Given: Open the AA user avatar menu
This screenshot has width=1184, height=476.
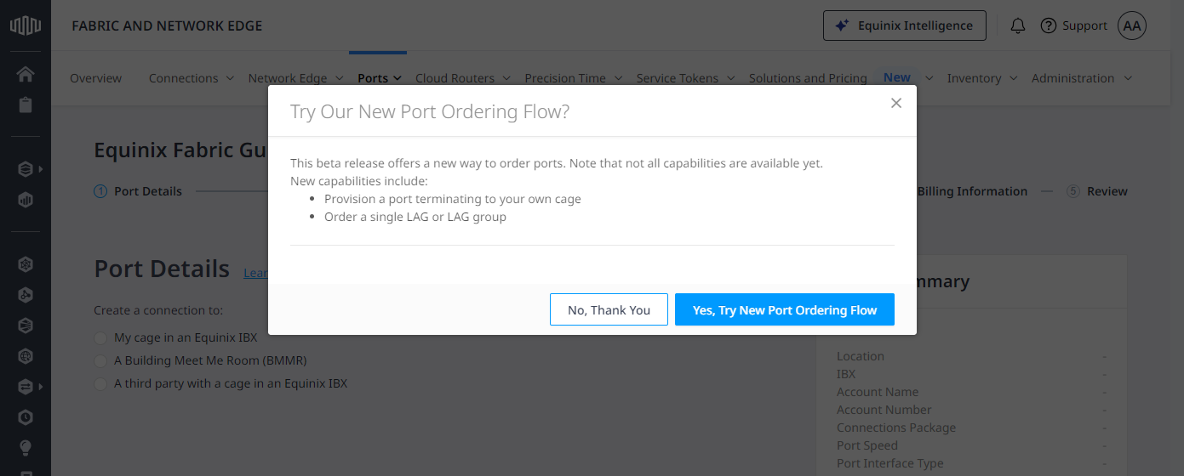Looking at the screenshot, I should coord(1132,25).
